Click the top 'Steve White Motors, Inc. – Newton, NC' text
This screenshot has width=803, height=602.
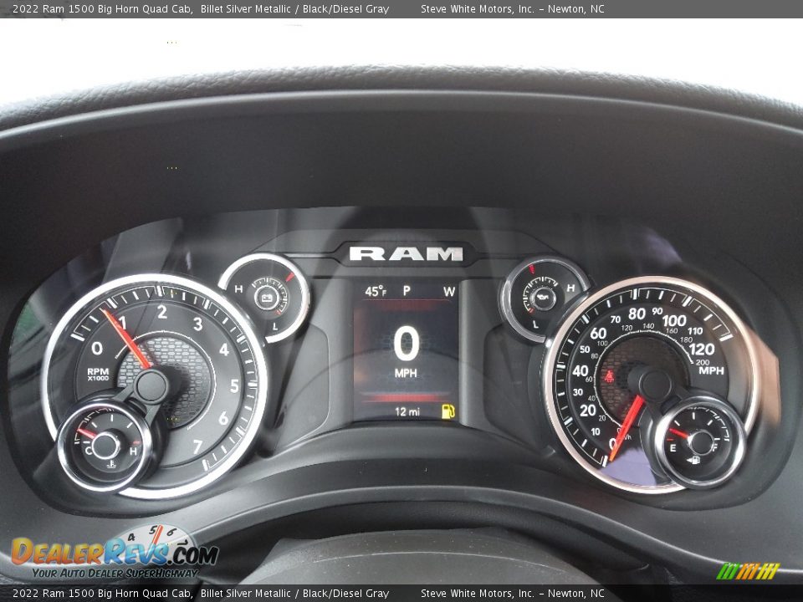[512, 8]
